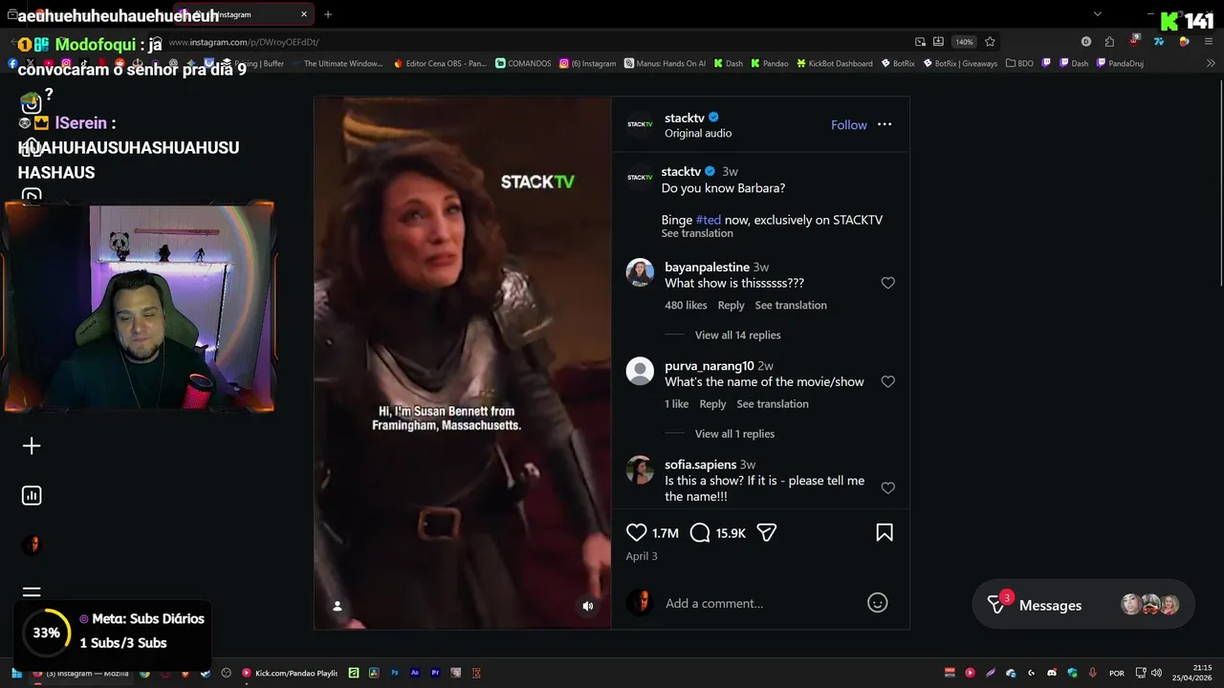
Task: Click the Original audio link
Action: pyautogui.click(x=698, y=134)
